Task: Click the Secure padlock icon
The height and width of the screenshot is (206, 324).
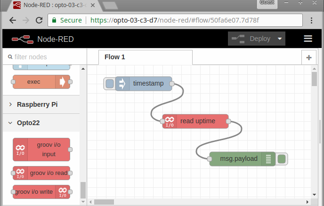Action: [54, 20]
